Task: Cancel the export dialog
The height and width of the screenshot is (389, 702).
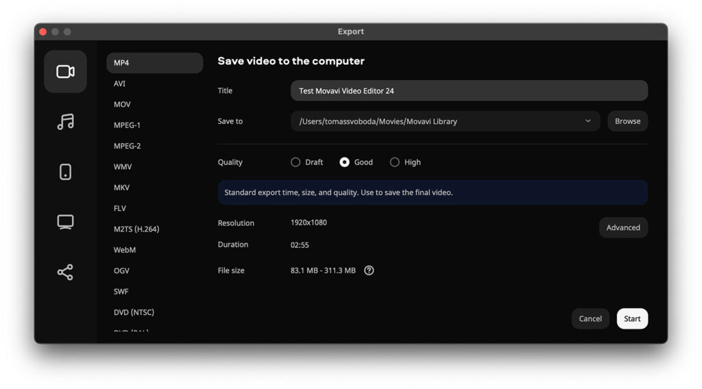Action: pyautogui.click(x=590, y=318)
